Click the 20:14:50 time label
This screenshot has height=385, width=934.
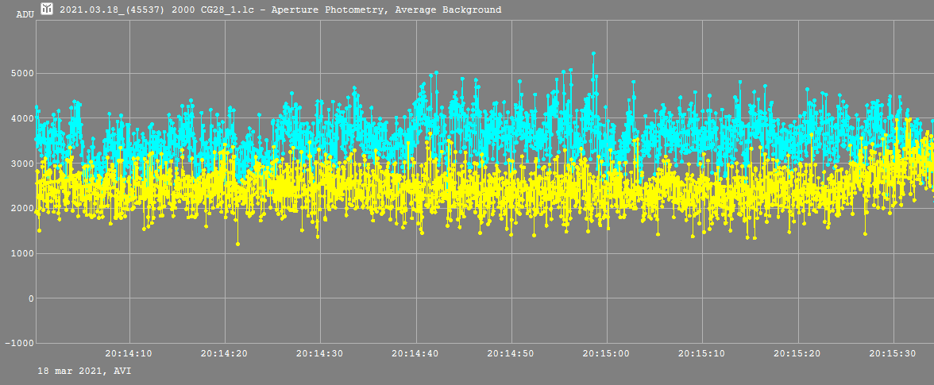point(511,353)
